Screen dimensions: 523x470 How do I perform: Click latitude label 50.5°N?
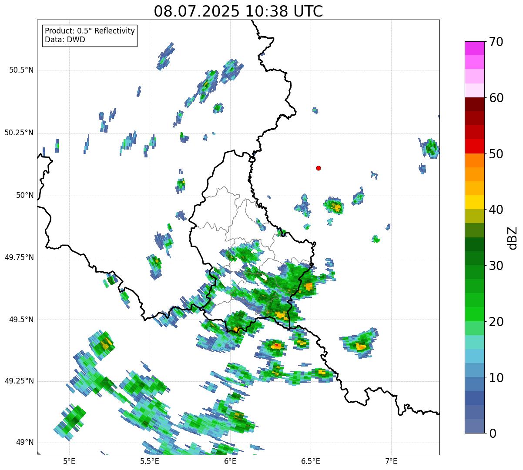click(20, 70)
